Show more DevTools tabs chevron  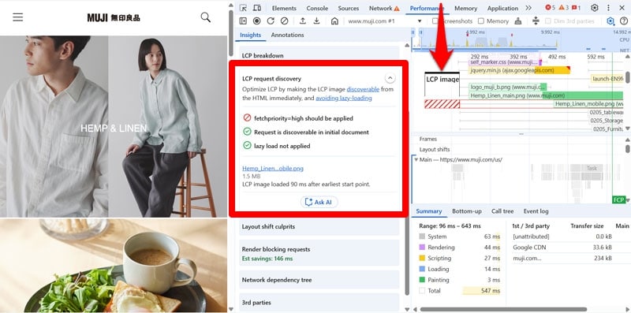coord(528,8)
